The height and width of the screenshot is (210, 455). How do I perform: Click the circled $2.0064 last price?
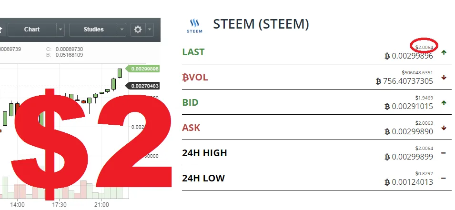[424, 47]
